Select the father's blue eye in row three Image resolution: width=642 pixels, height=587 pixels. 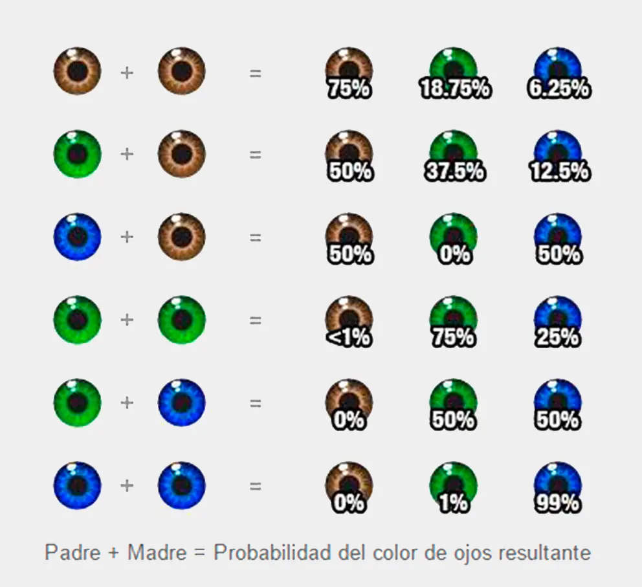(x=78, y=237)
